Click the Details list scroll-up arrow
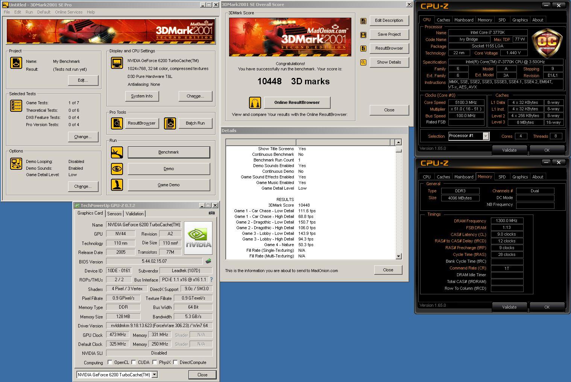The height and width of the screenshot is (382, 571). click(x=399, y=142)
